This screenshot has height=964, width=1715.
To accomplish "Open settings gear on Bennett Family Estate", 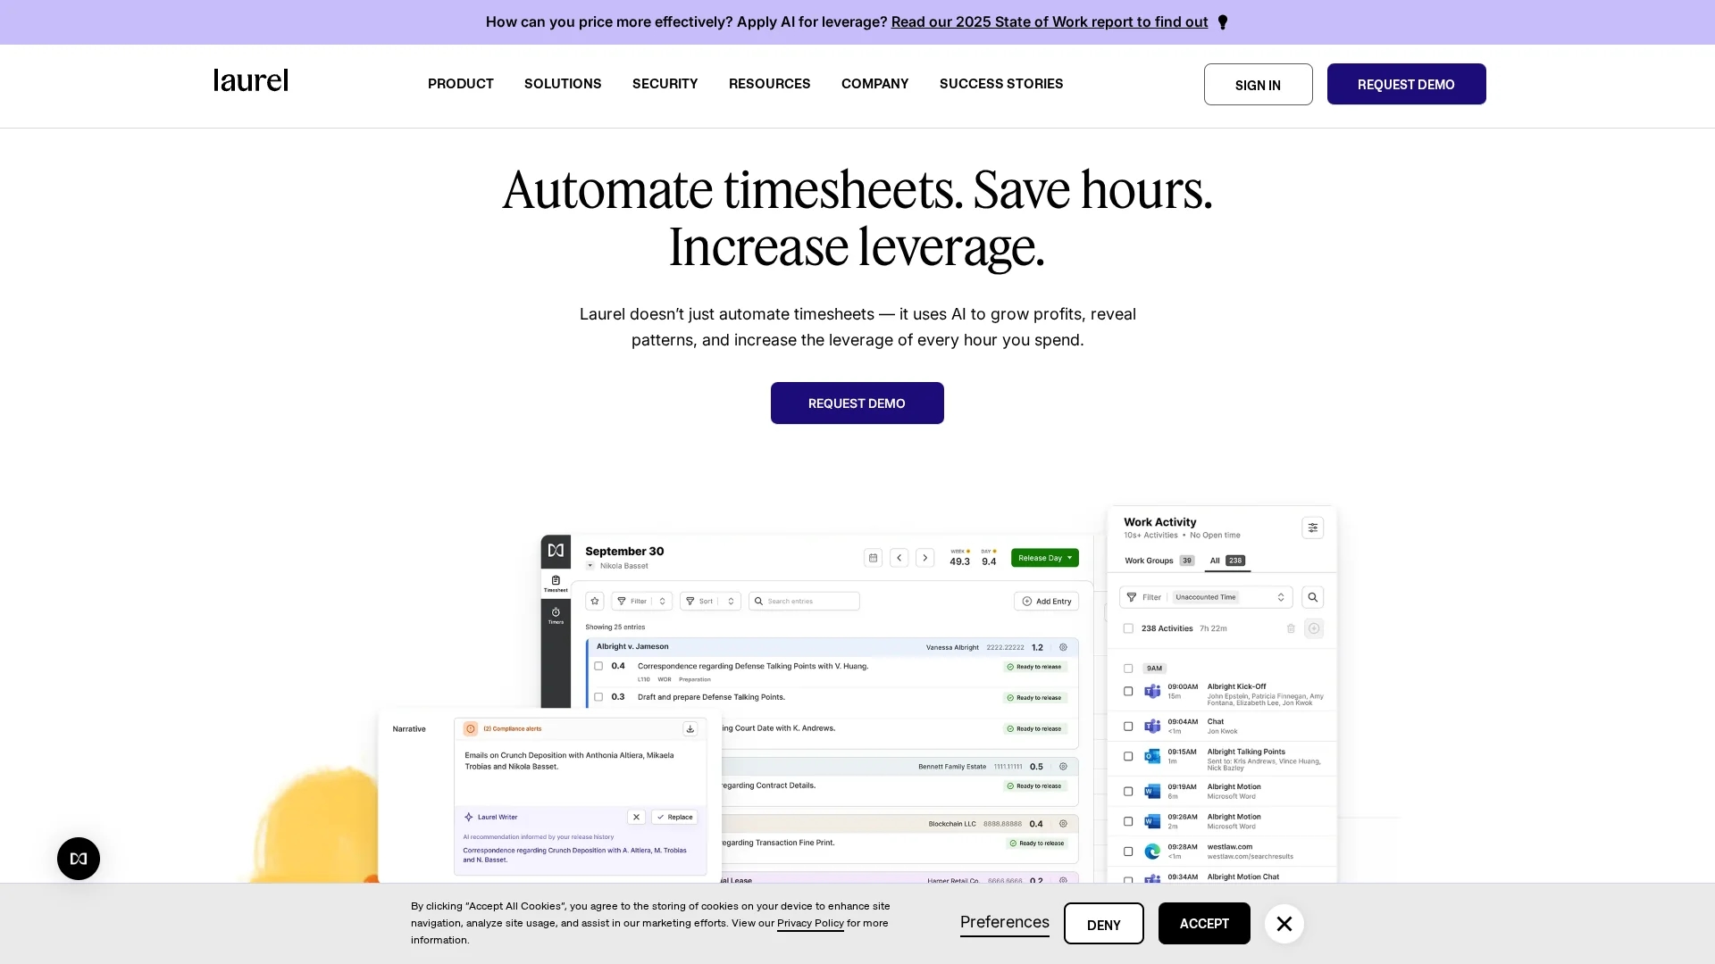I will pos(1063,766).
